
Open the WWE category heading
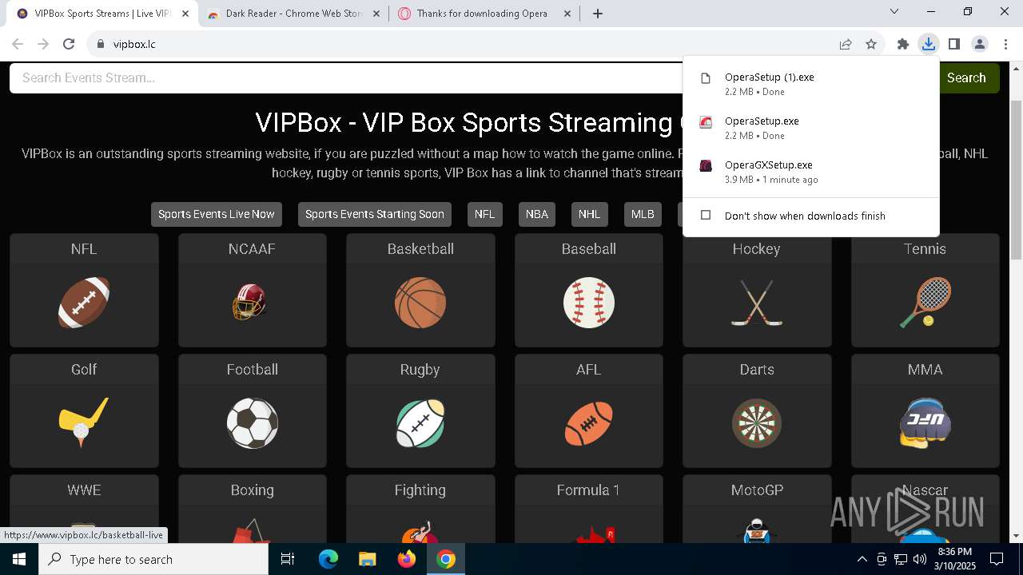[84, 490]
